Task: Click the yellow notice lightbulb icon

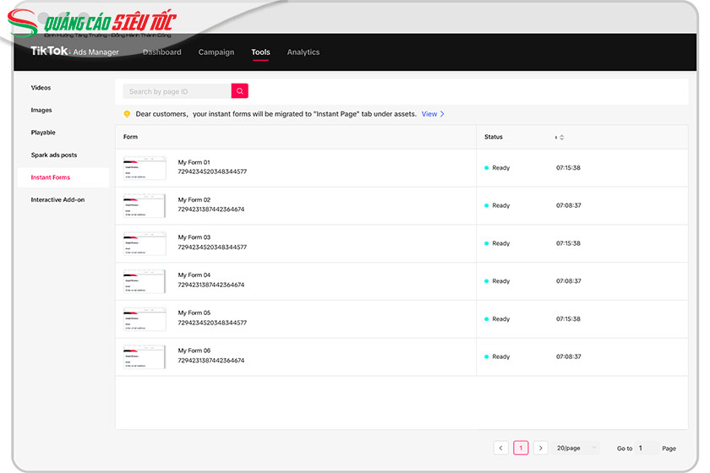Action: (127, 114)
